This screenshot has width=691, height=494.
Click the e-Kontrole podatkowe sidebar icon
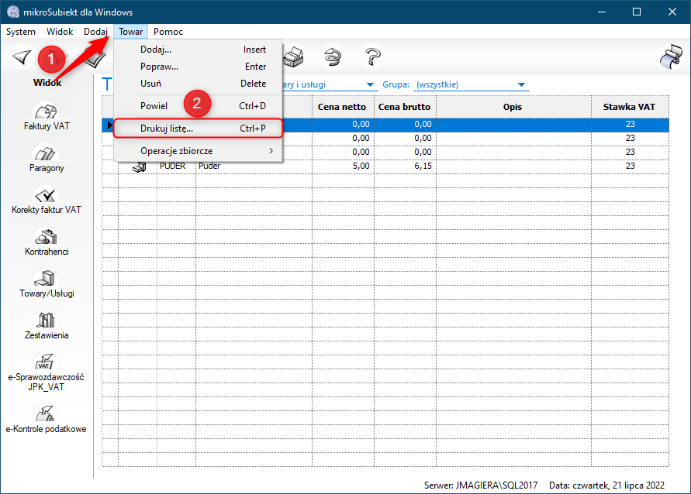(47, 417)
